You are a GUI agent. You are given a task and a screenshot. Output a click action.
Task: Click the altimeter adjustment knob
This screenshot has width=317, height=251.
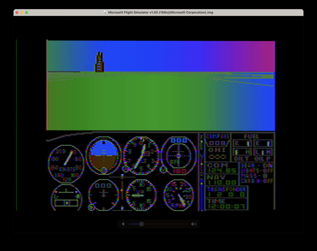coord(126,169)
